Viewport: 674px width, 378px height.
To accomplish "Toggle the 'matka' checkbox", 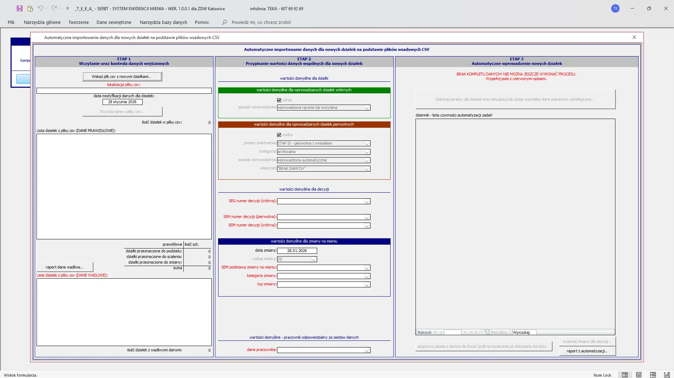I will point(279,135).
